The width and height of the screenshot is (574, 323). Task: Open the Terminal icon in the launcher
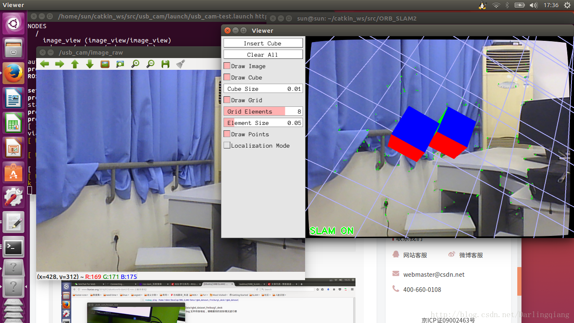[x=13, y=247]
